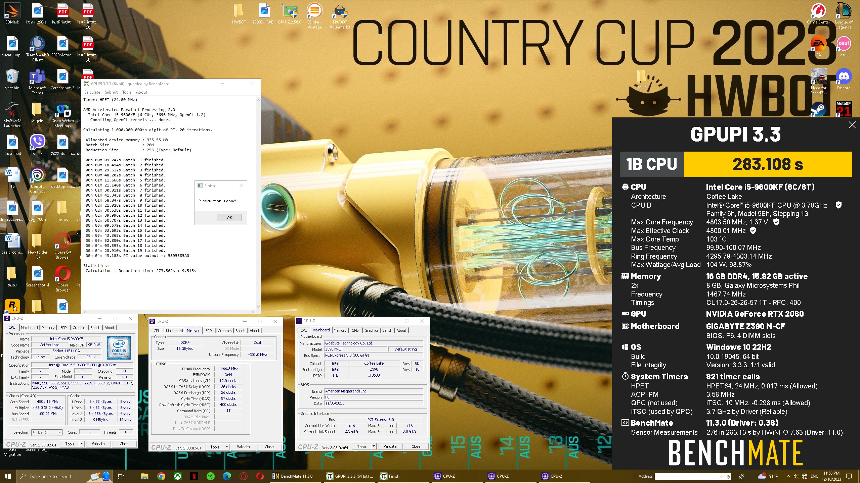Image resolution: width=860 pixels, height=483 pixels.
Task: Click Chrome icon in taskbar
Action: (161, 476)
